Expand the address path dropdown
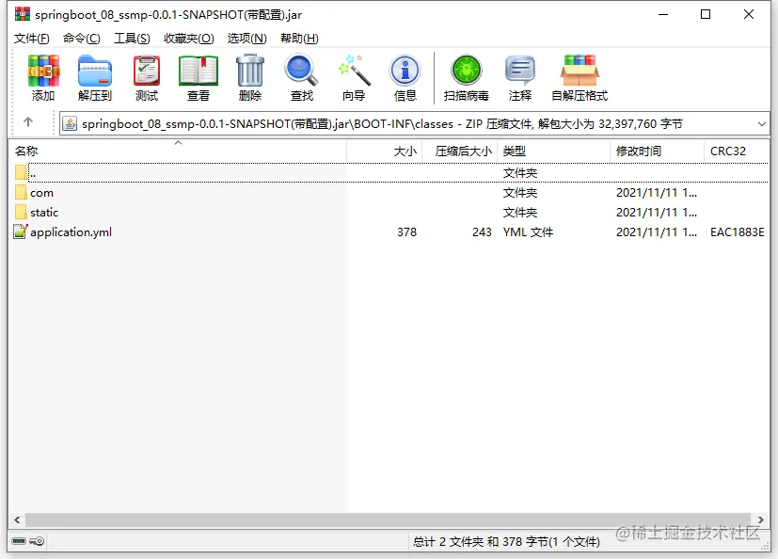Image resolution: width=778 pixels, height=559 pixels. [x=762, y=124]
